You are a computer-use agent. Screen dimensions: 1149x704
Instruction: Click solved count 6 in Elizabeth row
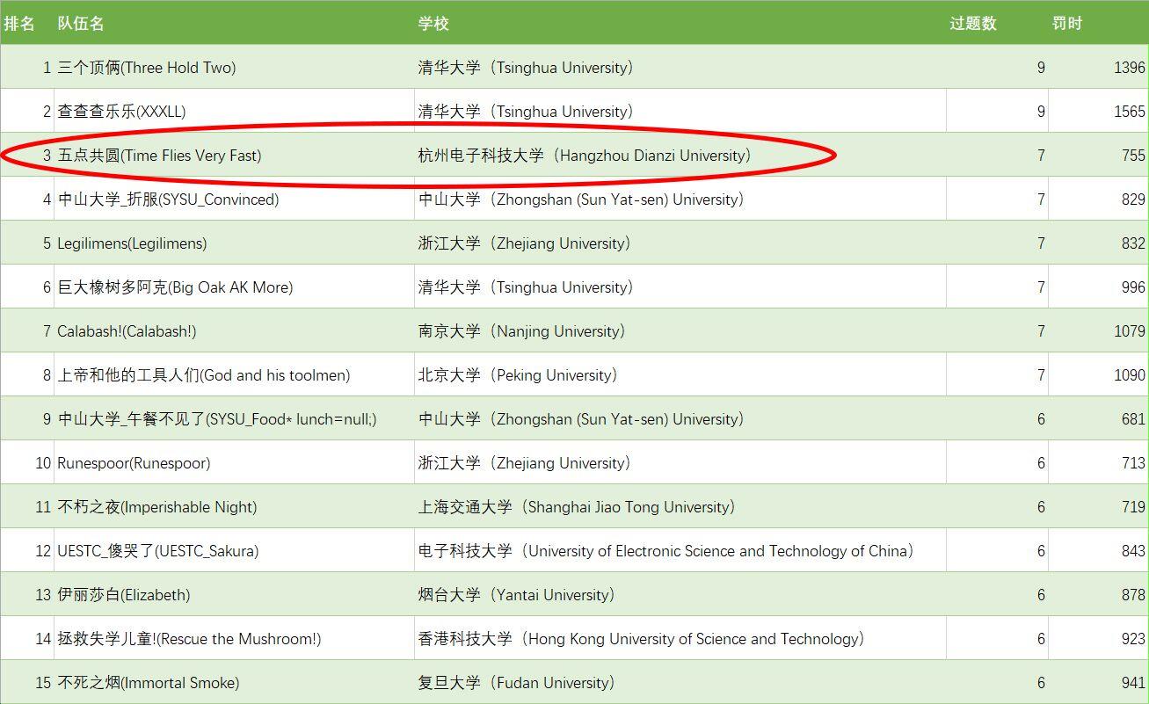coord(1041,595)
